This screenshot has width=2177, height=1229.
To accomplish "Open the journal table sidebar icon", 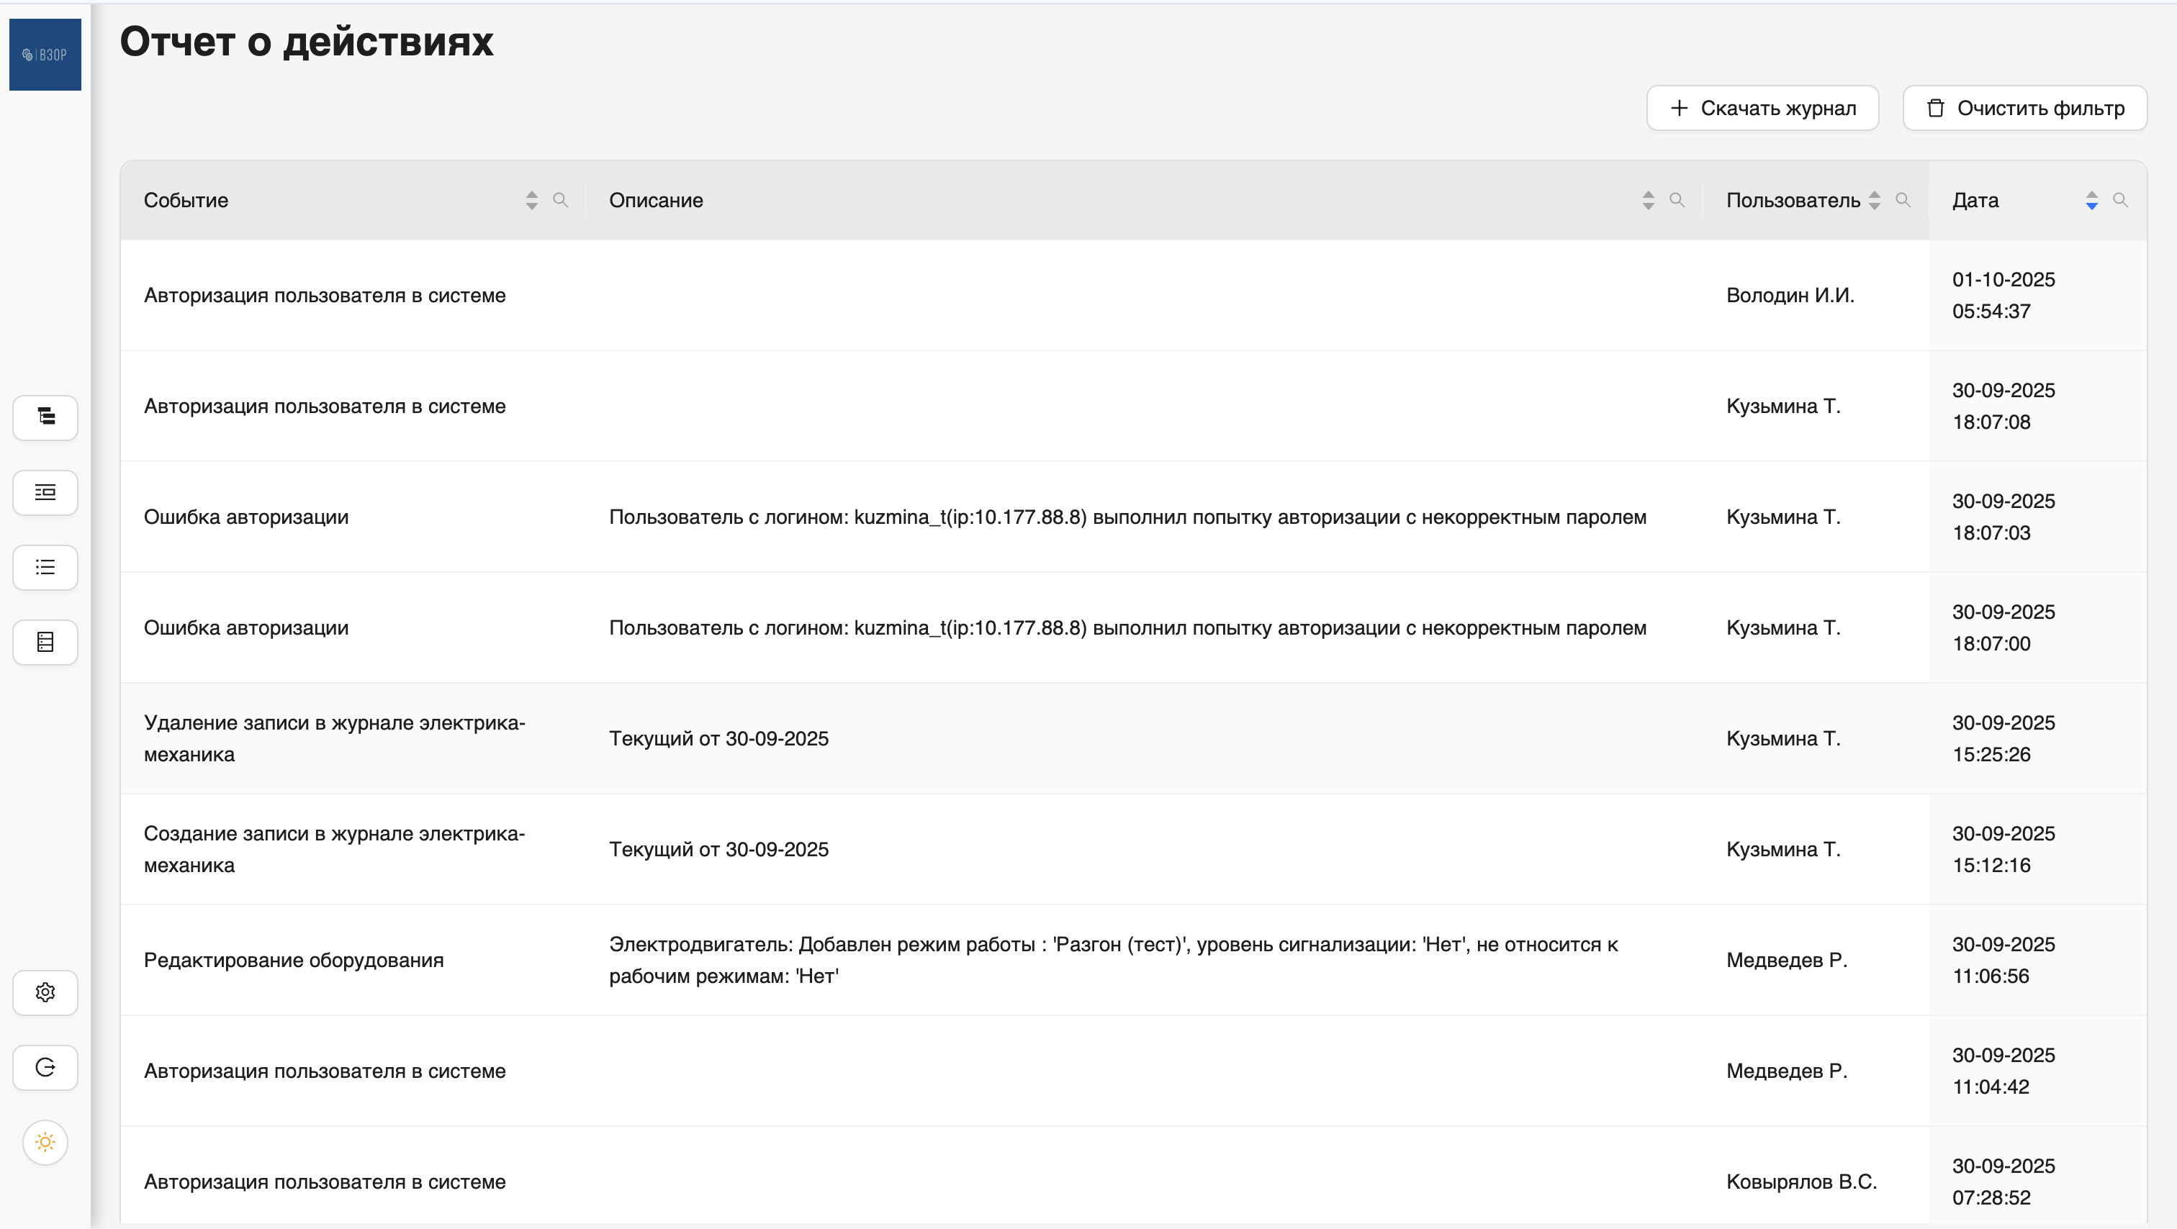I will (x=45, y=642).
